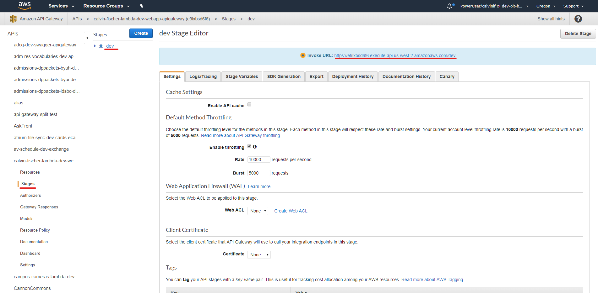Click the throttling info icon

(x=255, y=147)
